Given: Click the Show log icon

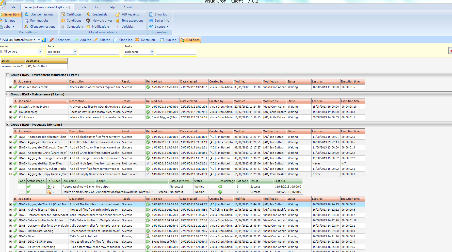Looking at the screenshot, I should click(x=151, y=14).
